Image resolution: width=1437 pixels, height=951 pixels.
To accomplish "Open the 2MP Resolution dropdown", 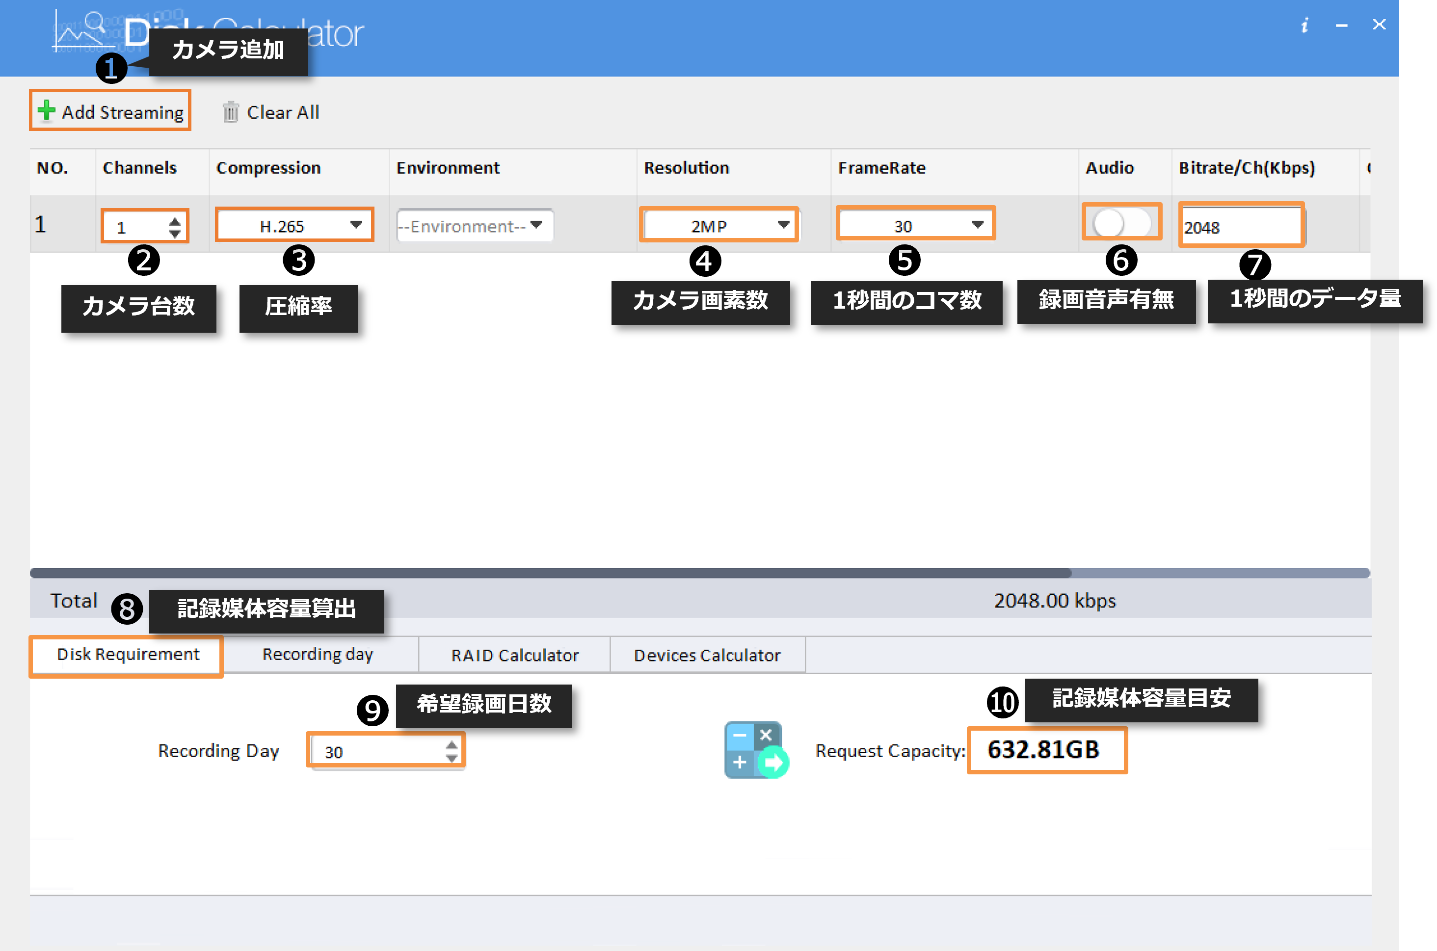I will 719,226.
